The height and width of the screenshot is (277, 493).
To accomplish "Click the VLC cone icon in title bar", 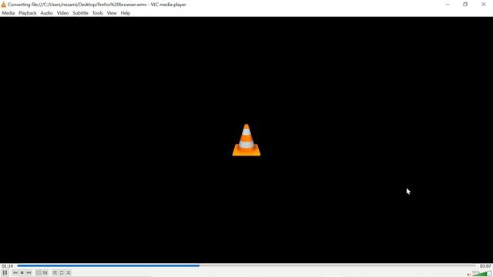I will point(3,5).
